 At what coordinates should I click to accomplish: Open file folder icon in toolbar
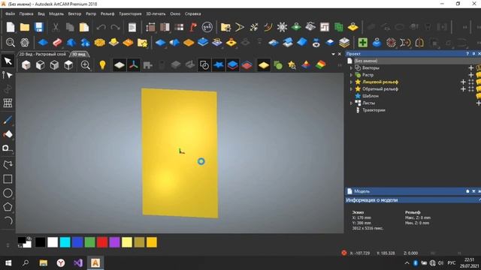25,27
